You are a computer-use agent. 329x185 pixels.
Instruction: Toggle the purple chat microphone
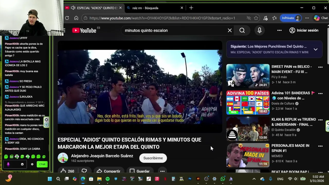pos(8,164)
